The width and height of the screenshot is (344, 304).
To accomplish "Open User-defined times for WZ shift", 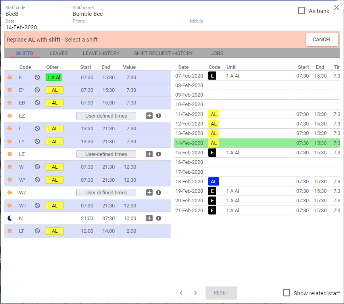I will coord(106,193).
